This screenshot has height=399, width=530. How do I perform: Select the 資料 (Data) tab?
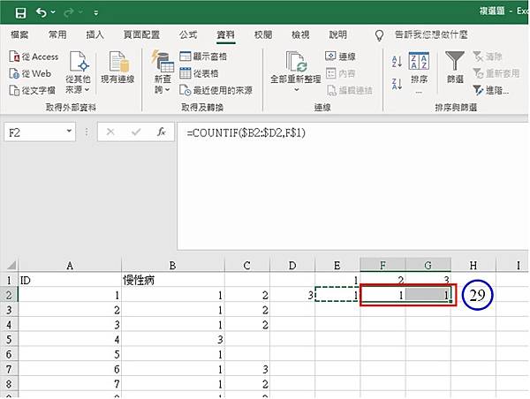pyautogui.click(x=225, y=34)
